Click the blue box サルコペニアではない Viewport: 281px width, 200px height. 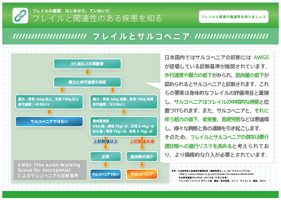coord(49,122)
